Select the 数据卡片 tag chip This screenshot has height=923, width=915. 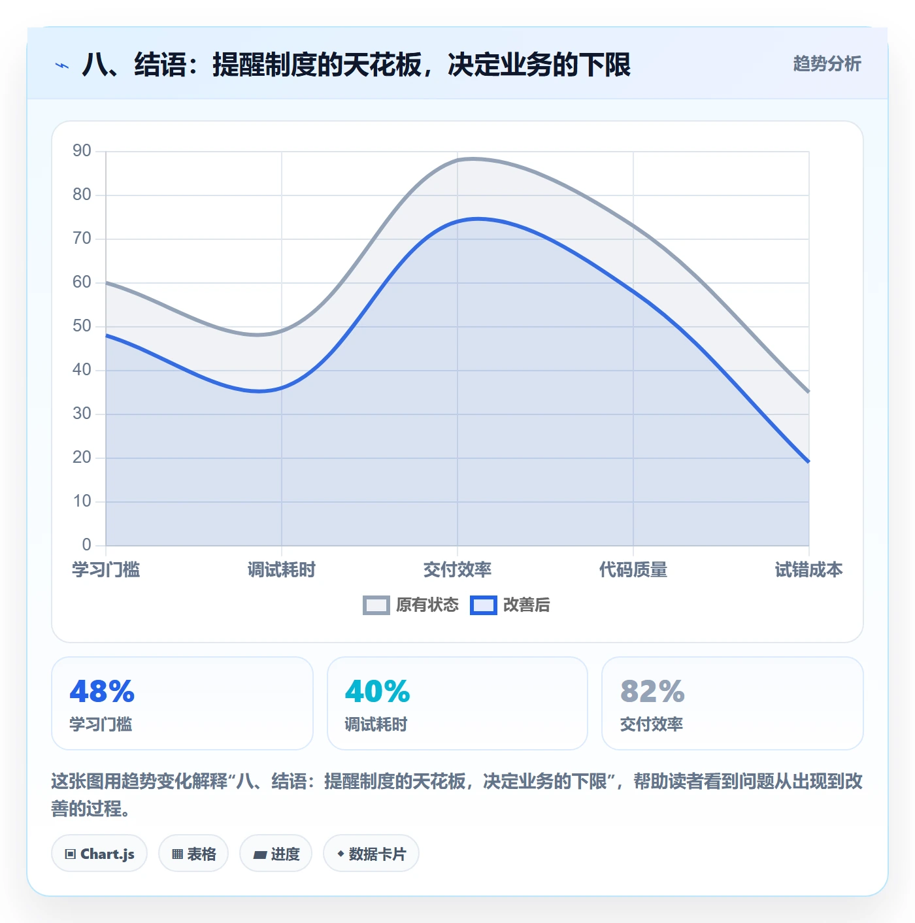371,853
